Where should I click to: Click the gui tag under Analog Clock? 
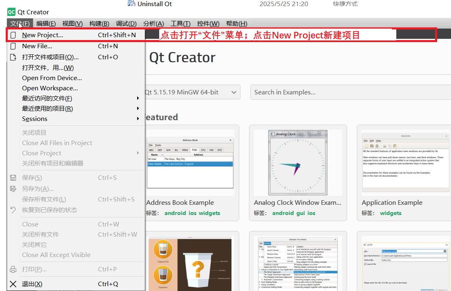(x=301, y=213)
